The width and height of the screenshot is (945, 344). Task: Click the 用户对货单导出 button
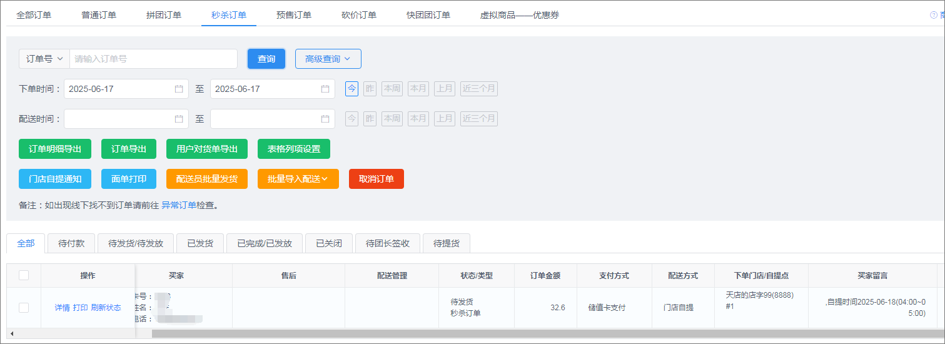(x=207, y=149)
